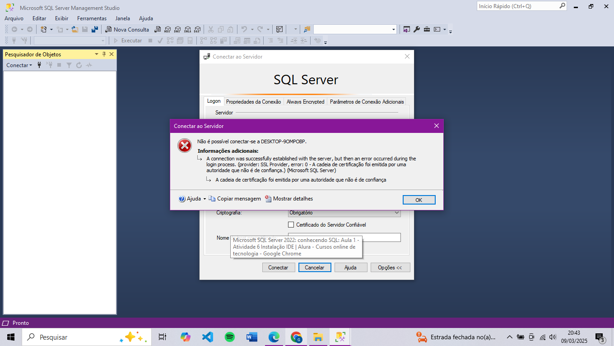614x346 pixels.
Task: Open the Ferramentas menu
Action: [x=92, y=18]
